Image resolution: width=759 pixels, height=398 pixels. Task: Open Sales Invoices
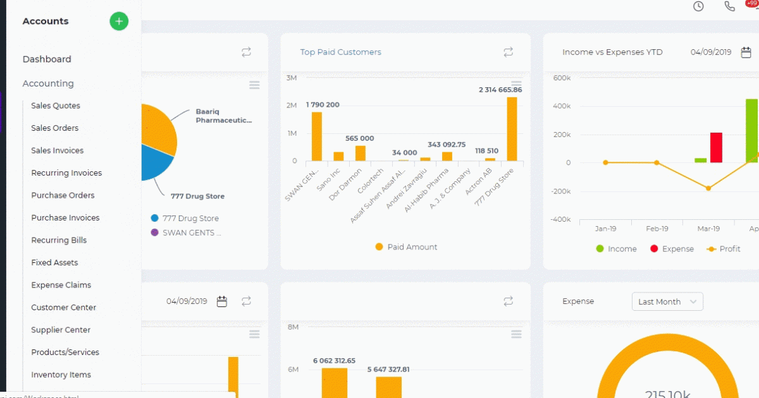pyautogui.click(x=58, y=150)
